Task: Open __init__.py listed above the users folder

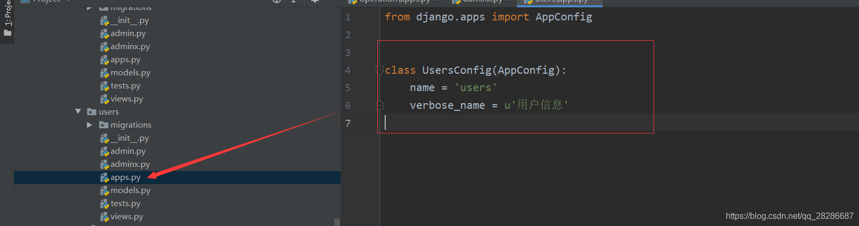Action: 129,20
